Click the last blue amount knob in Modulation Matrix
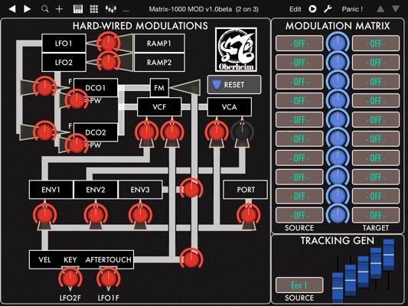408x306 pixels. pyautogui.click(x=338, y=214)
